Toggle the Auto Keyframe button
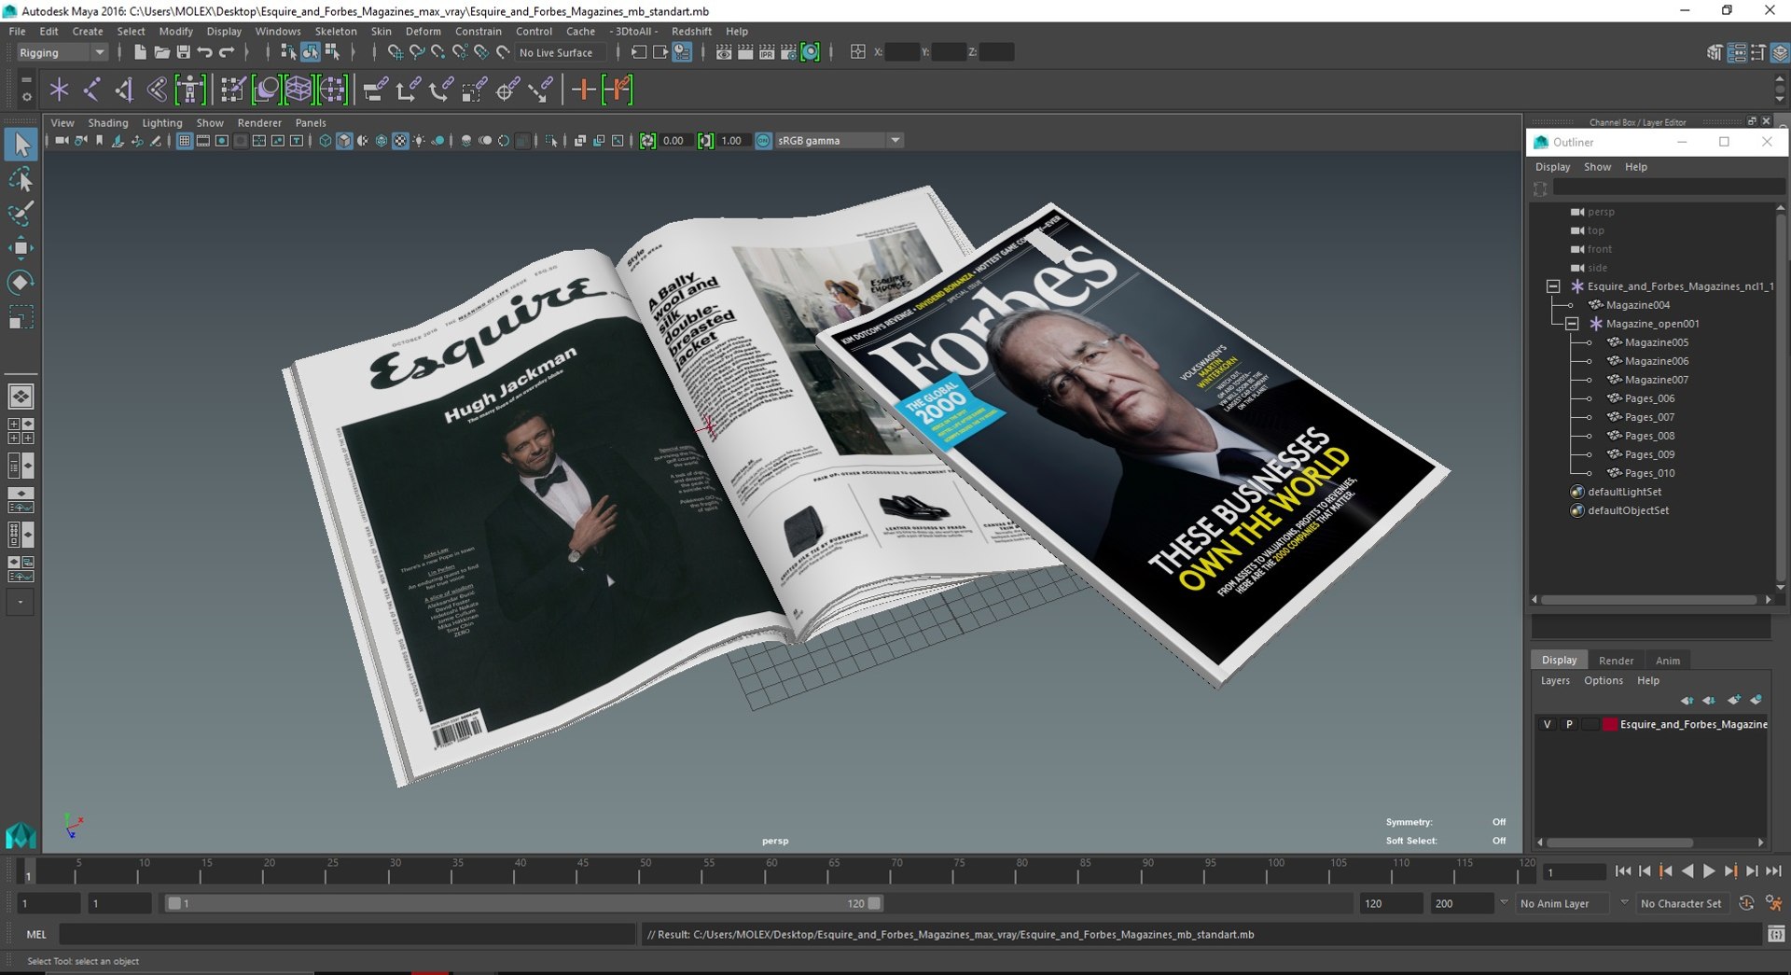 tap(1746, 903)
